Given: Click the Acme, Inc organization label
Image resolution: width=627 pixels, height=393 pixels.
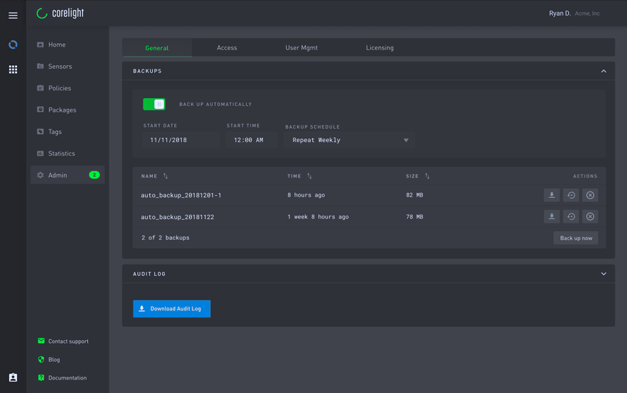Looking at the screenshot, I should 587,13.
